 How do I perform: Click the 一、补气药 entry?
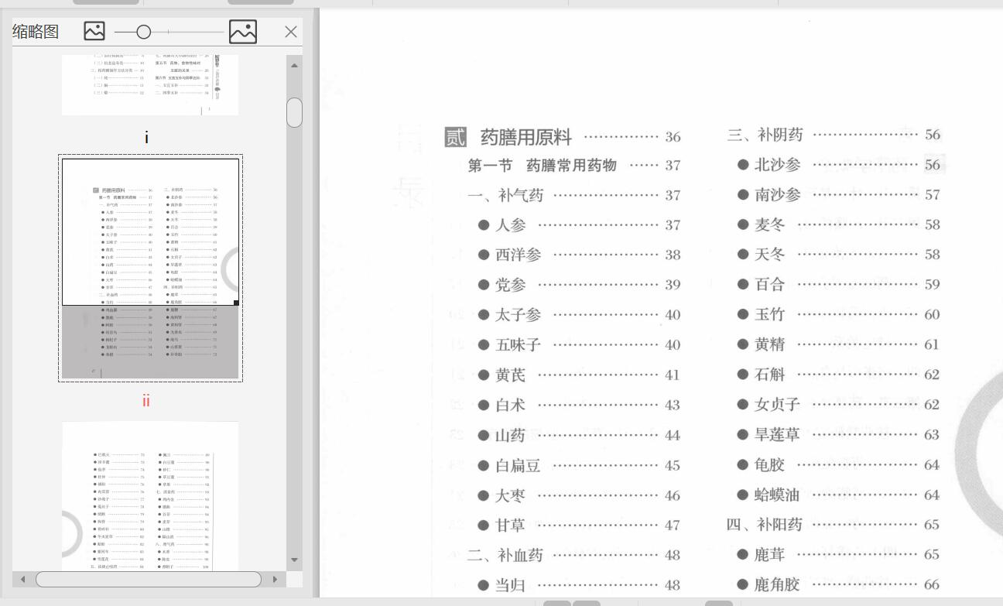click(x=574, y=195)
